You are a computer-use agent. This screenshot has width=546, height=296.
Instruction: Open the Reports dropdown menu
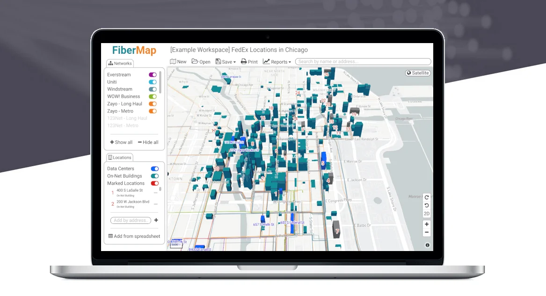pos(277,62)
